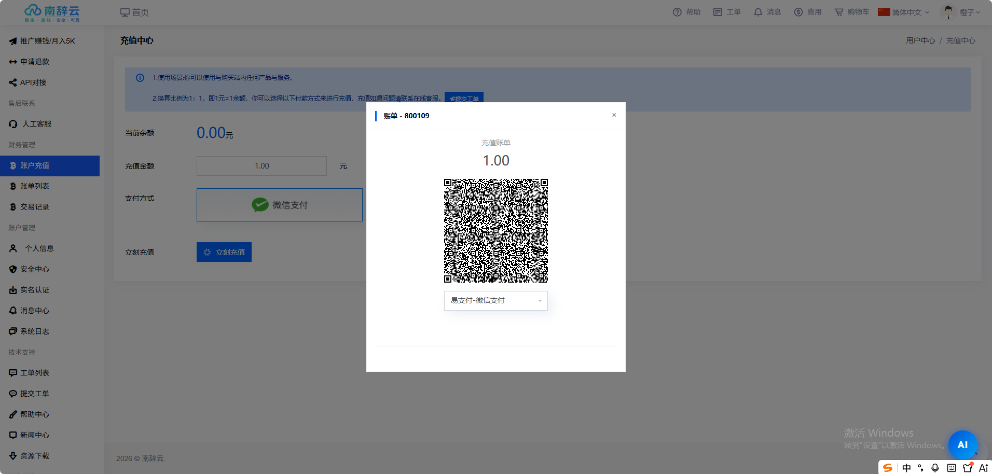Open 消息 notifications in the top bar

pos(767,12)
